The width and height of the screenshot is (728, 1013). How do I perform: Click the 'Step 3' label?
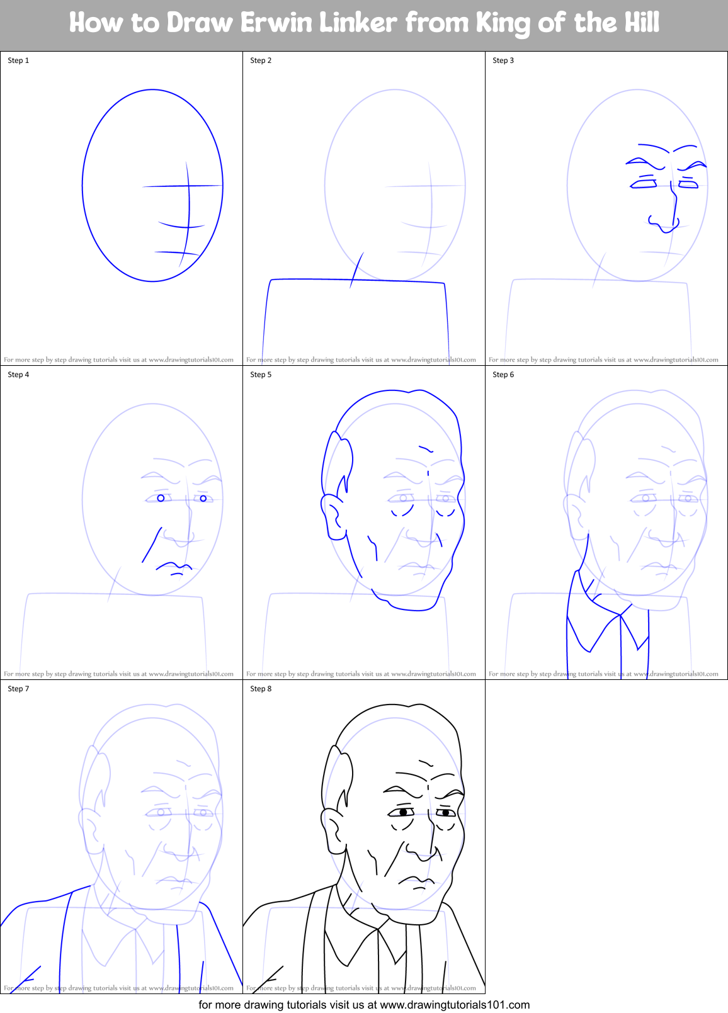[x=503, y=60]
